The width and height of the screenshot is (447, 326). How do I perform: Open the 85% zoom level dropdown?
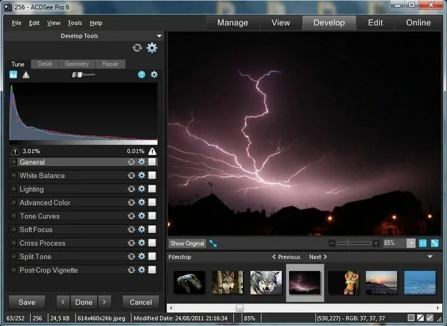click(411, 243)
